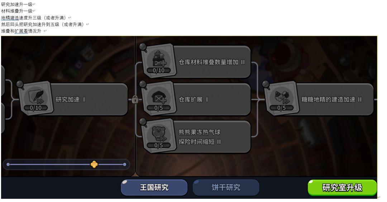Click the text line 研究加速升一级
Viewport: 387px width, 202px height.
click(x=17, y=4)
